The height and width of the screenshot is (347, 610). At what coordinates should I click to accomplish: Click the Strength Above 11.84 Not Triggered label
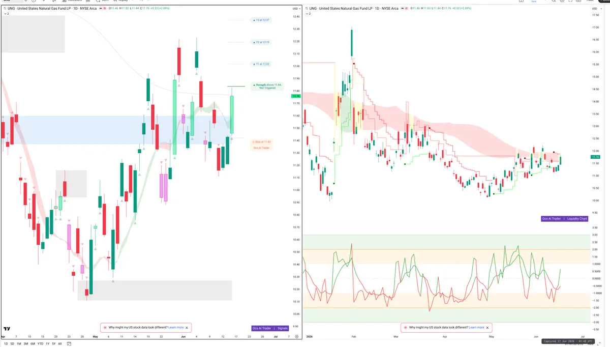point(267,86)
